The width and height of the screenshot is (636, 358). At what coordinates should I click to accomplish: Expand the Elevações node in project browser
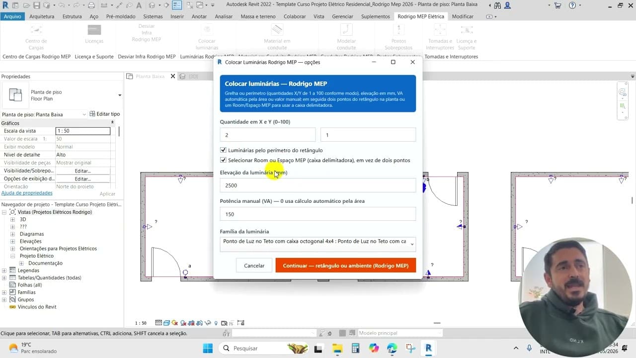(12, 241)
